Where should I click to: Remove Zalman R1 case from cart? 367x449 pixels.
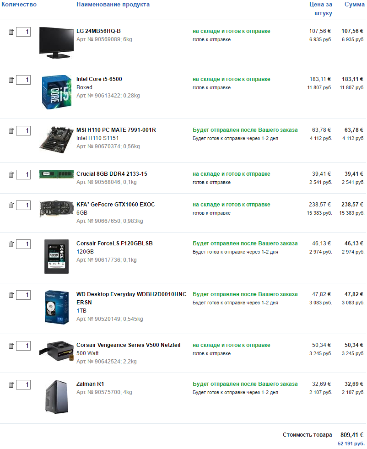pyautogui.click(x=11, y=385)
